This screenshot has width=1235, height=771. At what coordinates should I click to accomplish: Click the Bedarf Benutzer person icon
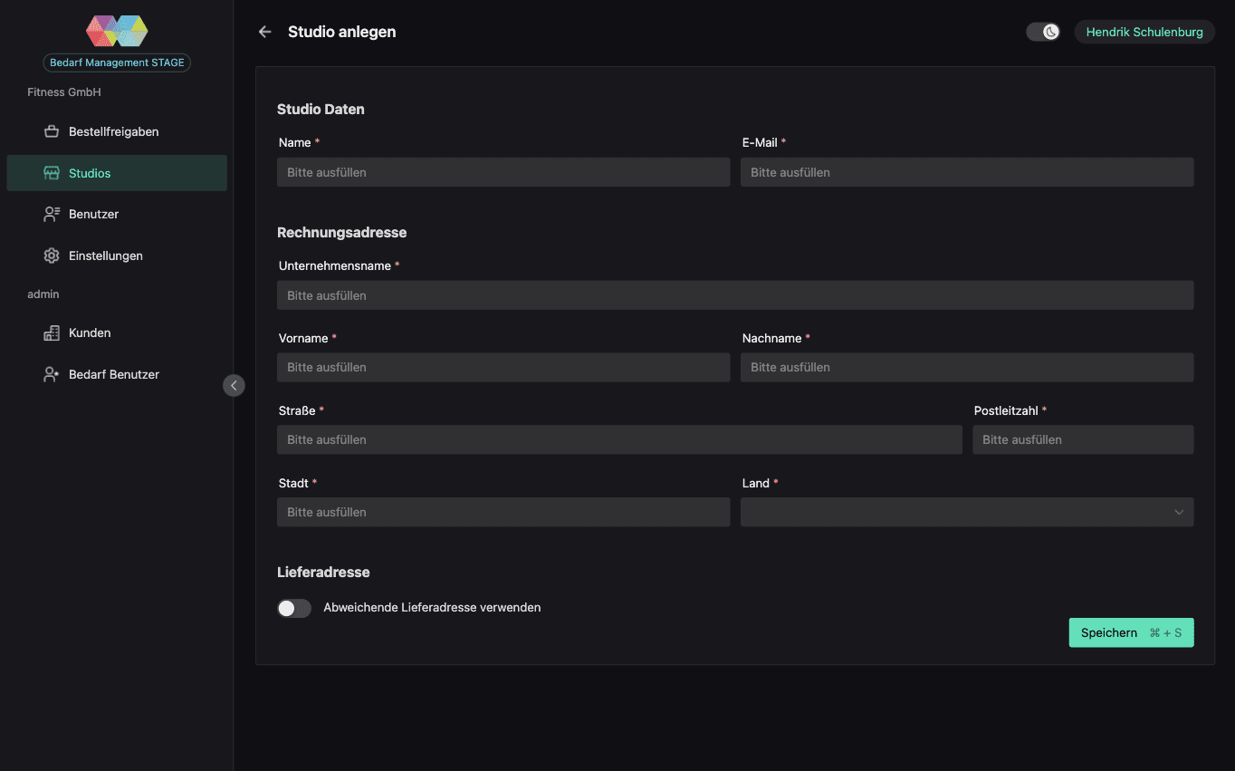52,374
